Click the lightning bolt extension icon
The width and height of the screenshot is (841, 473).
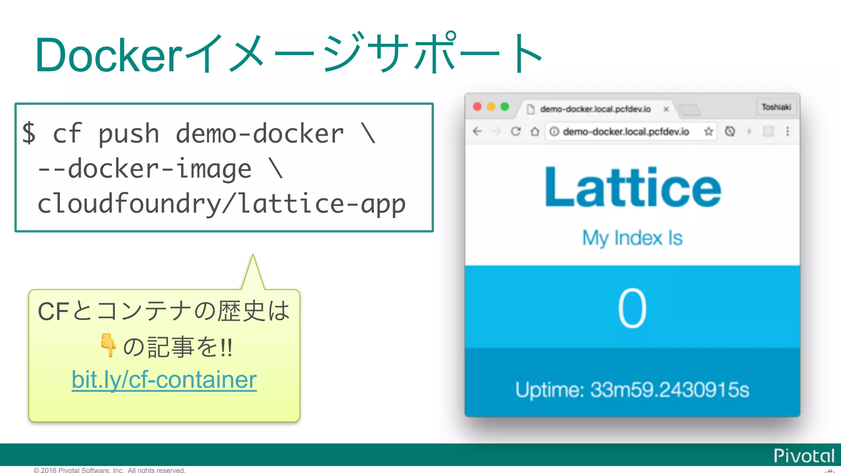click(x=749, y=131)
